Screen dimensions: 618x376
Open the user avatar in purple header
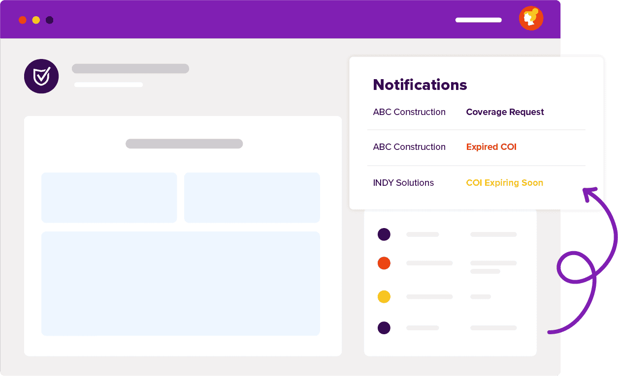[x=531, y=19]
